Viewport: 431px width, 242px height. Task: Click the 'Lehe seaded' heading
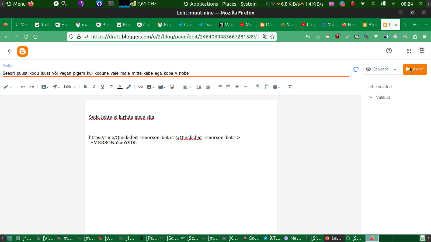pos(380,87)
